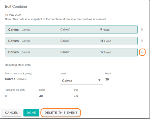Select the Calves row with 15 Head
This screenshot has width=150, height=119.
click(71, 41)
